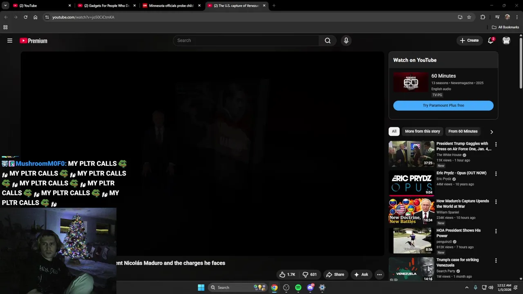Viewport: 523px width, 294px height.
Task: Click Try Paramount Plus free
Action: point(443,105)
